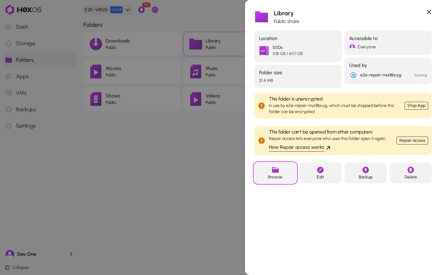Click the unencrypted warning exclamation icon
441x275 pixels.
[x=262, y=106]
